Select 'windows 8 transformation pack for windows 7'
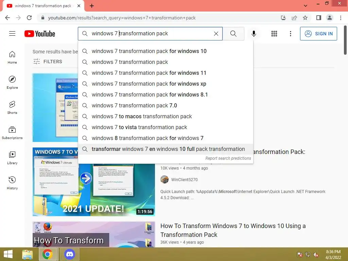Screen dimensions: 348x261 [x=166, y=138]
